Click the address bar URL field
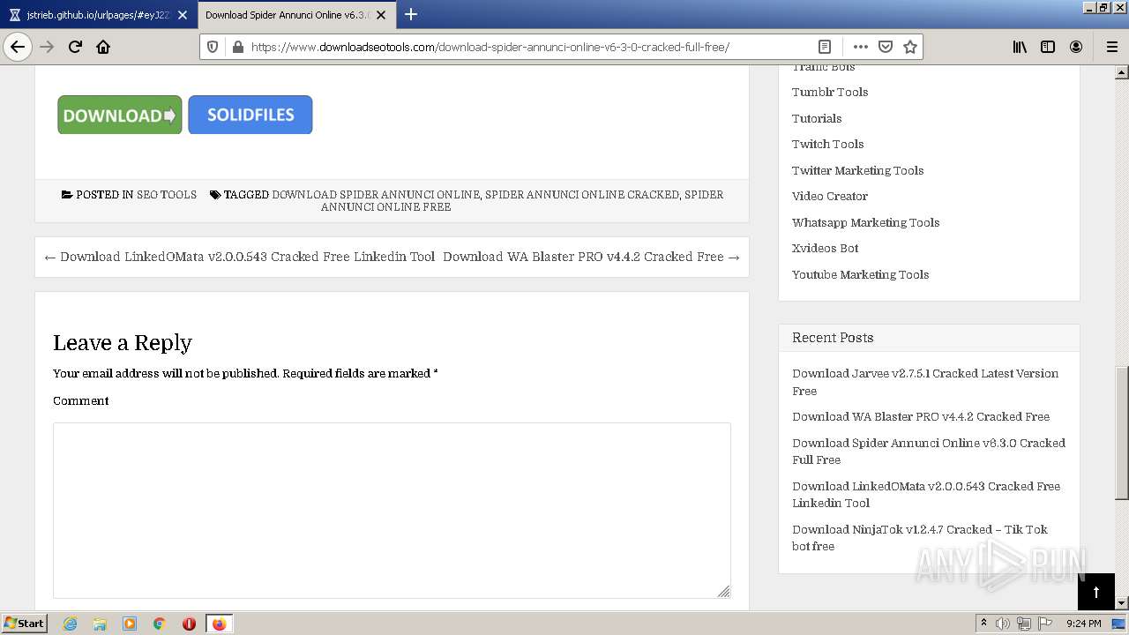1129x635 pixels. 529,47
